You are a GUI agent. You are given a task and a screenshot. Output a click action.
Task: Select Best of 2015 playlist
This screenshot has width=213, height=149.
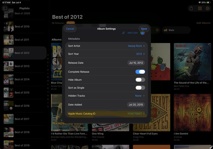pyautogui.click(x=24, y=93)
